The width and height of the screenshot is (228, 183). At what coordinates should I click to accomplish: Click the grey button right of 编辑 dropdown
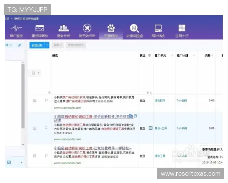76,45
